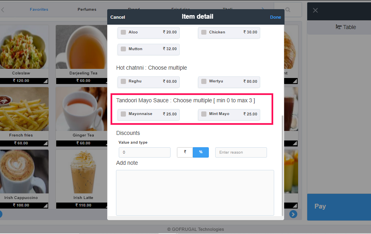Viewport: 371px width, 234px height.
Task: Click the Mutton price ₹ 32.00
Action: tap(170, 49)
